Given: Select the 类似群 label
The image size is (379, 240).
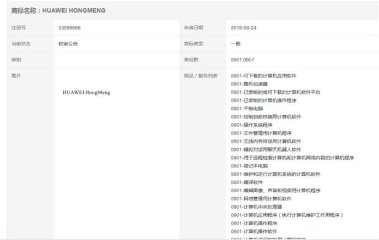Looking at the screenshot, I should tap(191, 60).
